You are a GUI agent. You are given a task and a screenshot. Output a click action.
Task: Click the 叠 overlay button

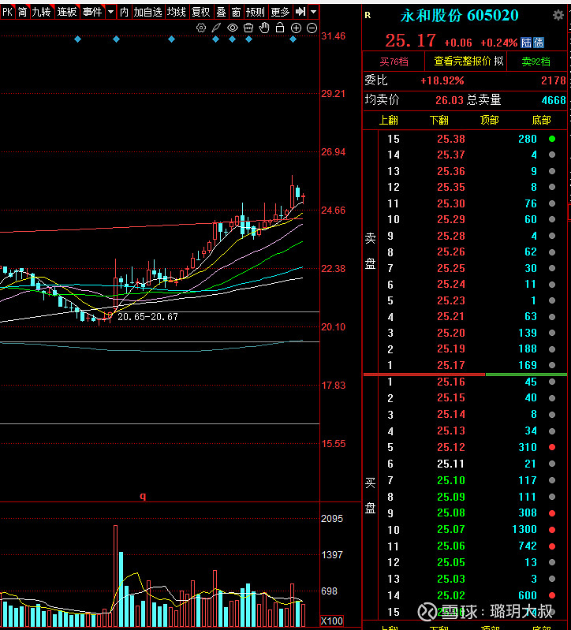click(x=221, y=12)
